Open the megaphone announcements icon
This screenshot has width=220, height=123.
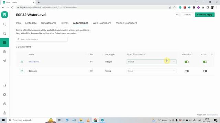(4, 86)
